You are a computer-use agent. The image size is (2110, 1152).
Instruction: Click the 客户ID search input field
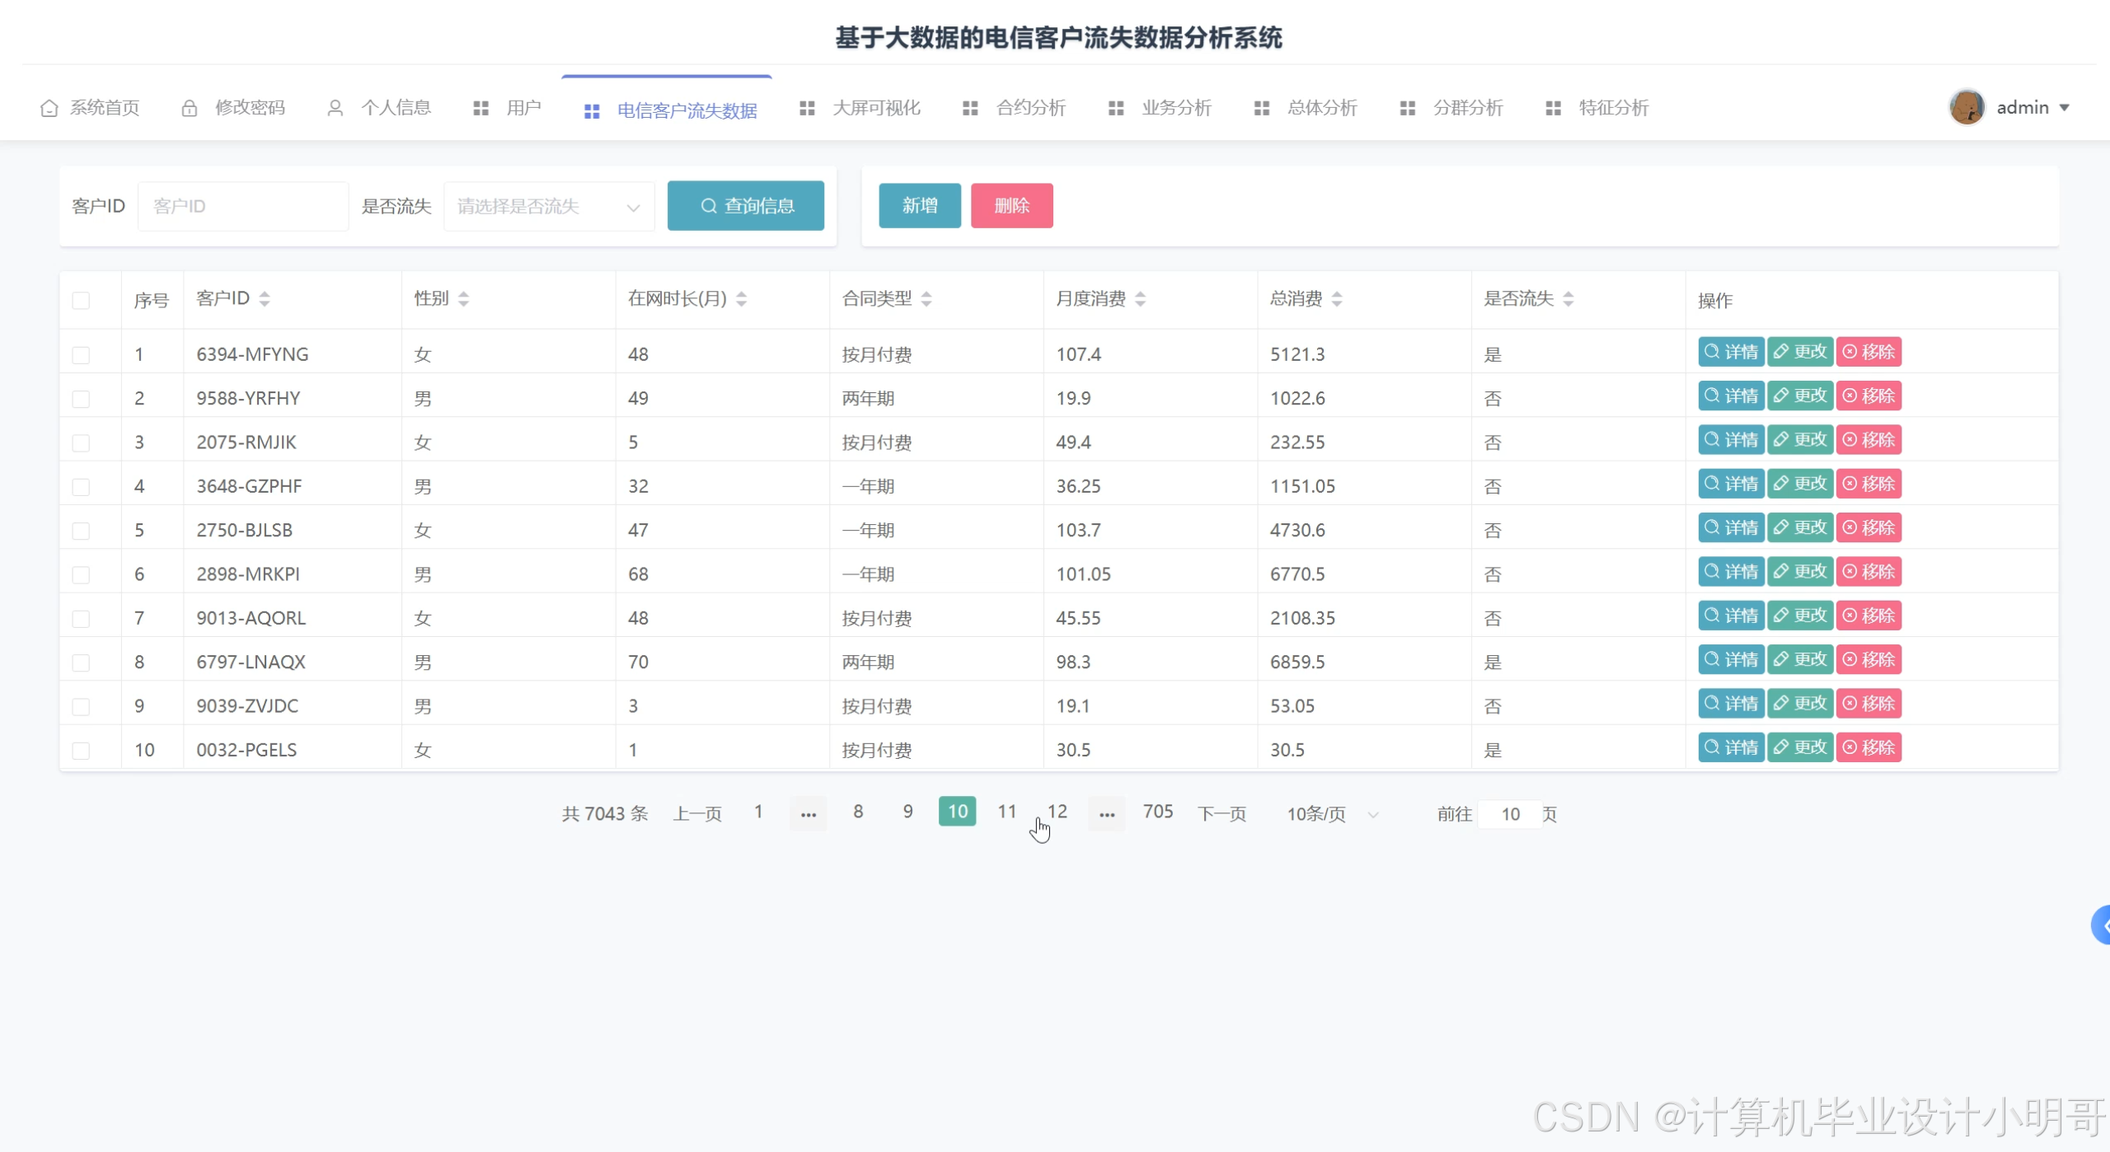click(x=243, y=206)
